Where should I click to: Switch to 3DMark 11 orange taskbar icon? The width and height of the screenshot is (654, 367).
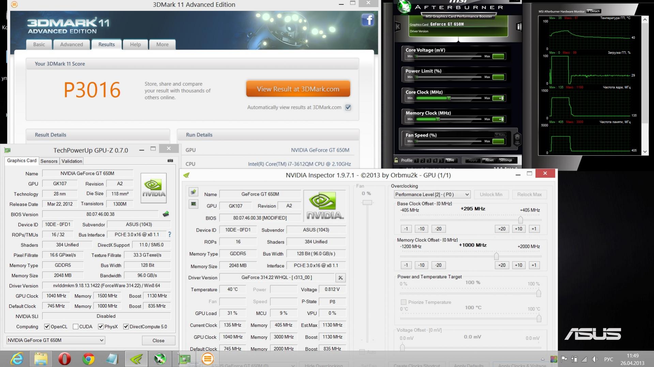click(x=208, y=359)
